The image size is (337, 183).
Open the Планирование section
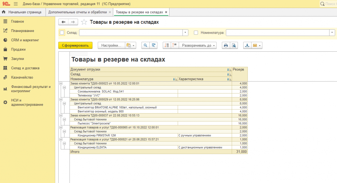click(x=23, y=31)
